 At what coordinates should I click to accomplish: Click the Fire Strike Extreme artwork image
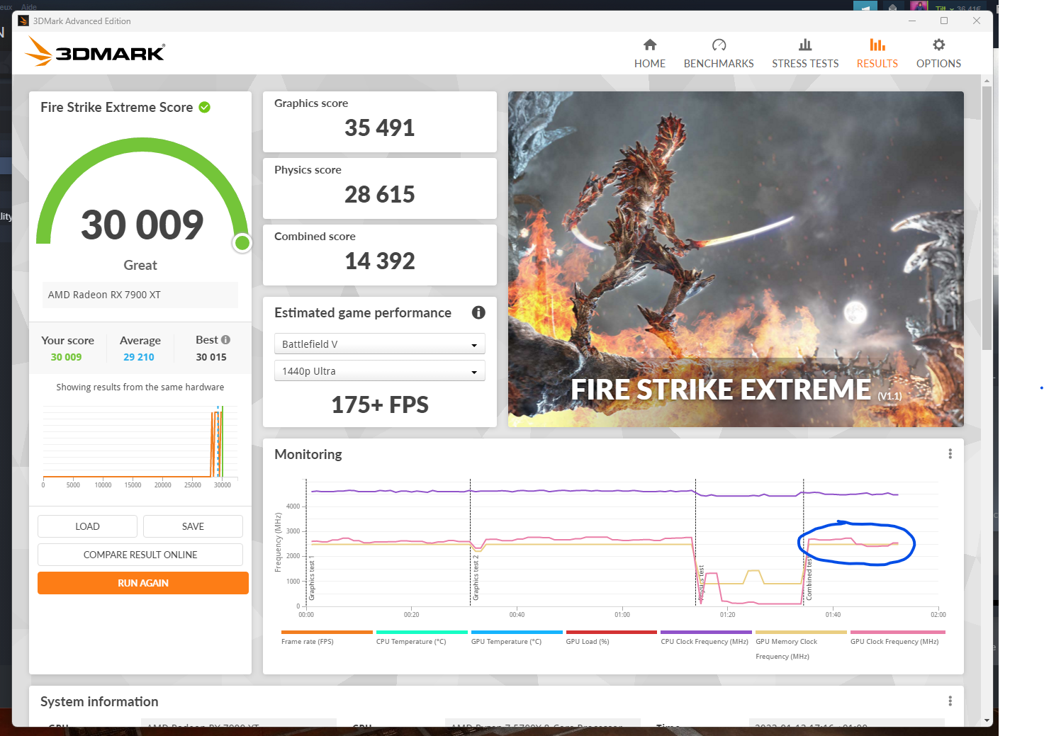click(x=736, y=259)
